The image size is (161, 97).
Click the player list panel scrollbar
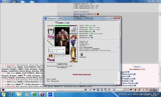160,75
